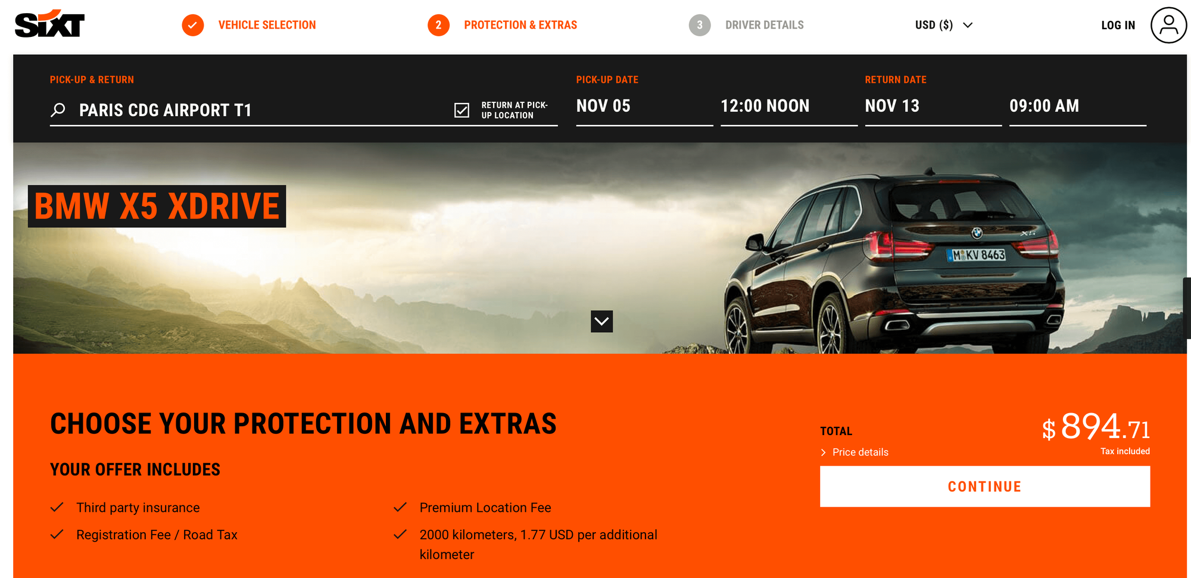
Task: Click the user profile avatar icon
Action: (1168, 25)
